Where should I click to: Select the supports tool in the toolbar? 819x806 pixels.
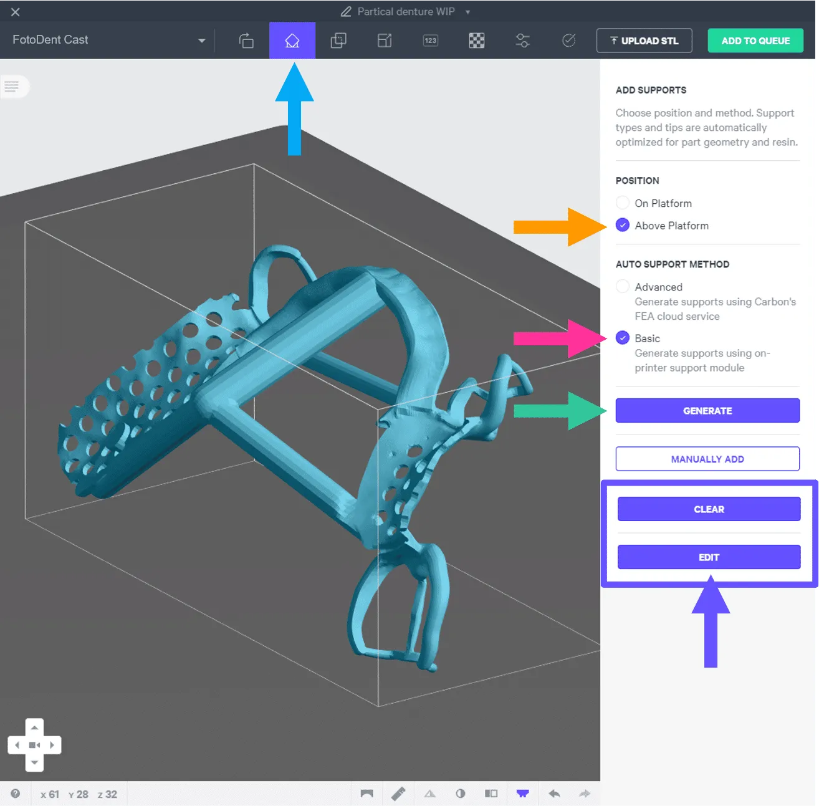click(x=292, y=41)
